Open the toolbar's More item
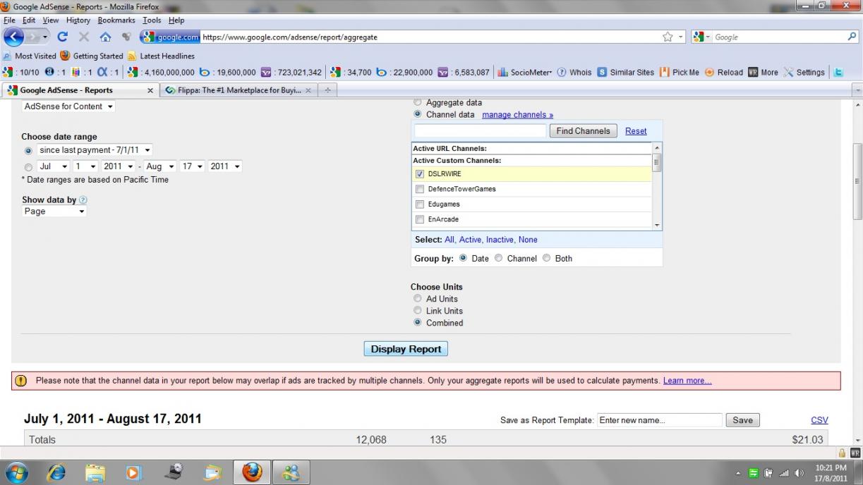Screen dimensions: 863x485 [764, 72]
